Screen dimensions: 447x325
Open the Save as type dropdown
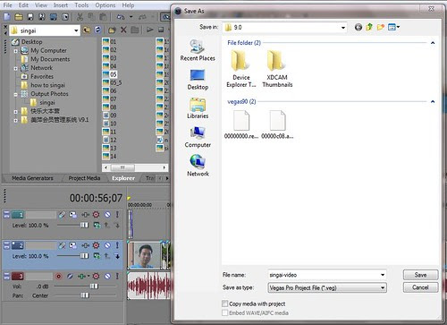coord(383,288)
